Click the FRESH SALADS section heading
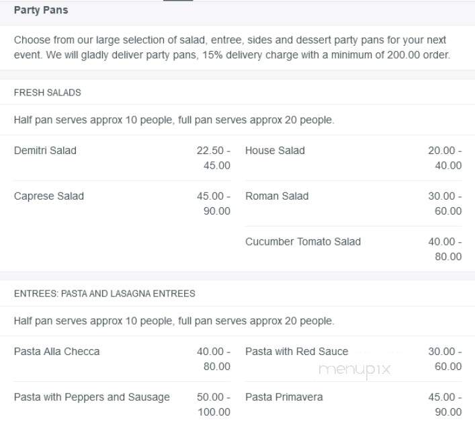The height and width of the screenshot is (425, 475). point(48,92)
